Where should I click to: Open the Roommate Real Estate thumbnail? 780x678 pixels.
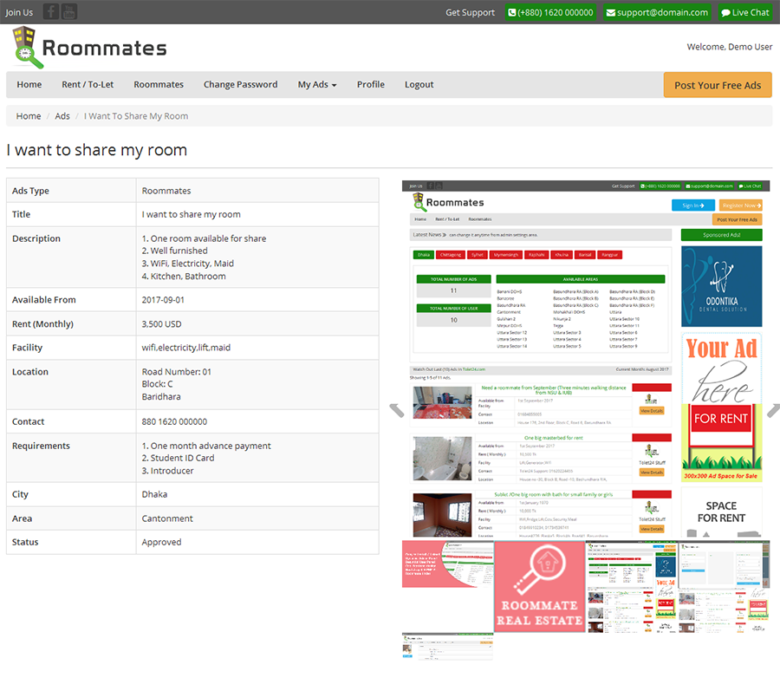point(539,587)
